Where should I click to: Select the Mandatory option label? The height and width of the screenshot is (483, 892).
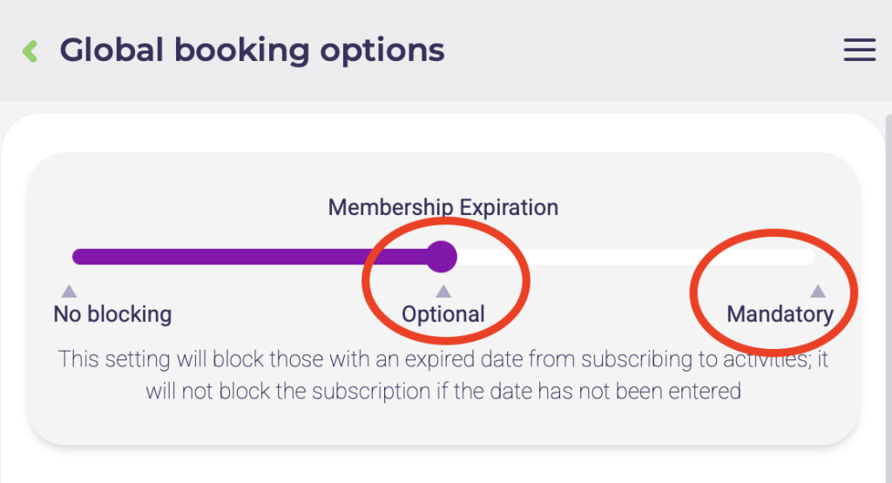click(780, 314)
